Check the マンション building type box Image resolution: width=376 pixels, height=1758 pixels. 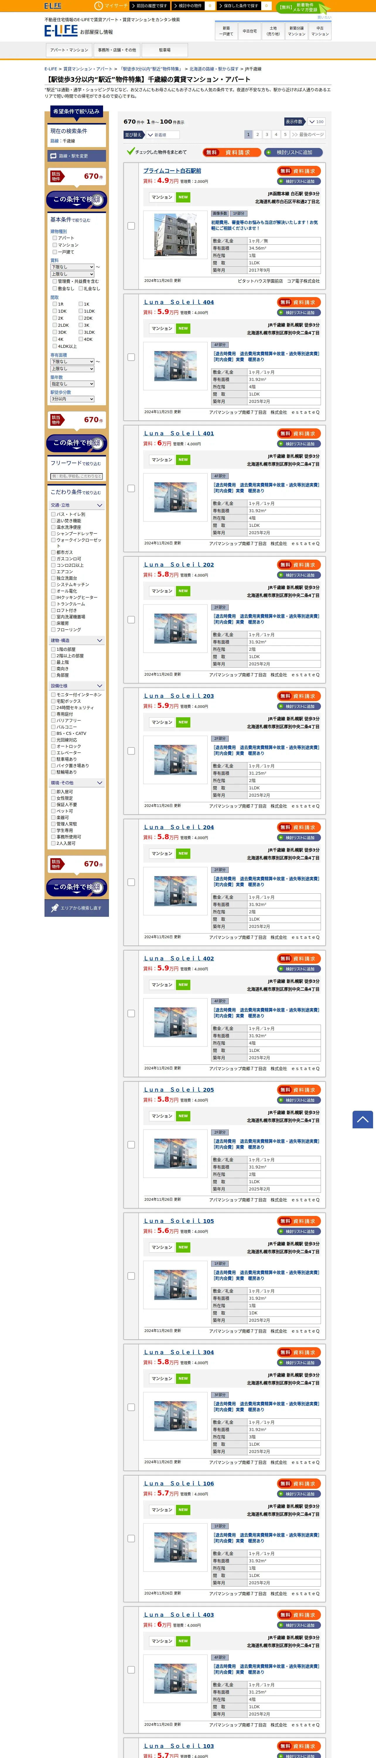tap(54, 245)
